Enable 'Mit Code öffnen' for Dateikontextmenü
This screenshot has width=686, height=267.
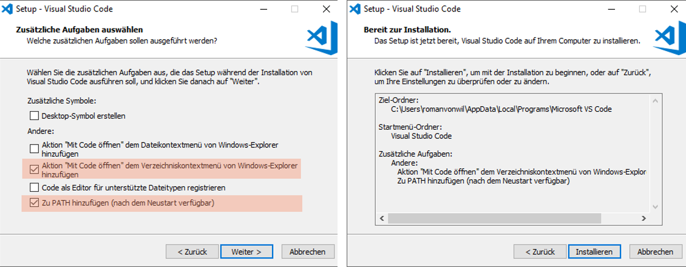coord(34,149)
